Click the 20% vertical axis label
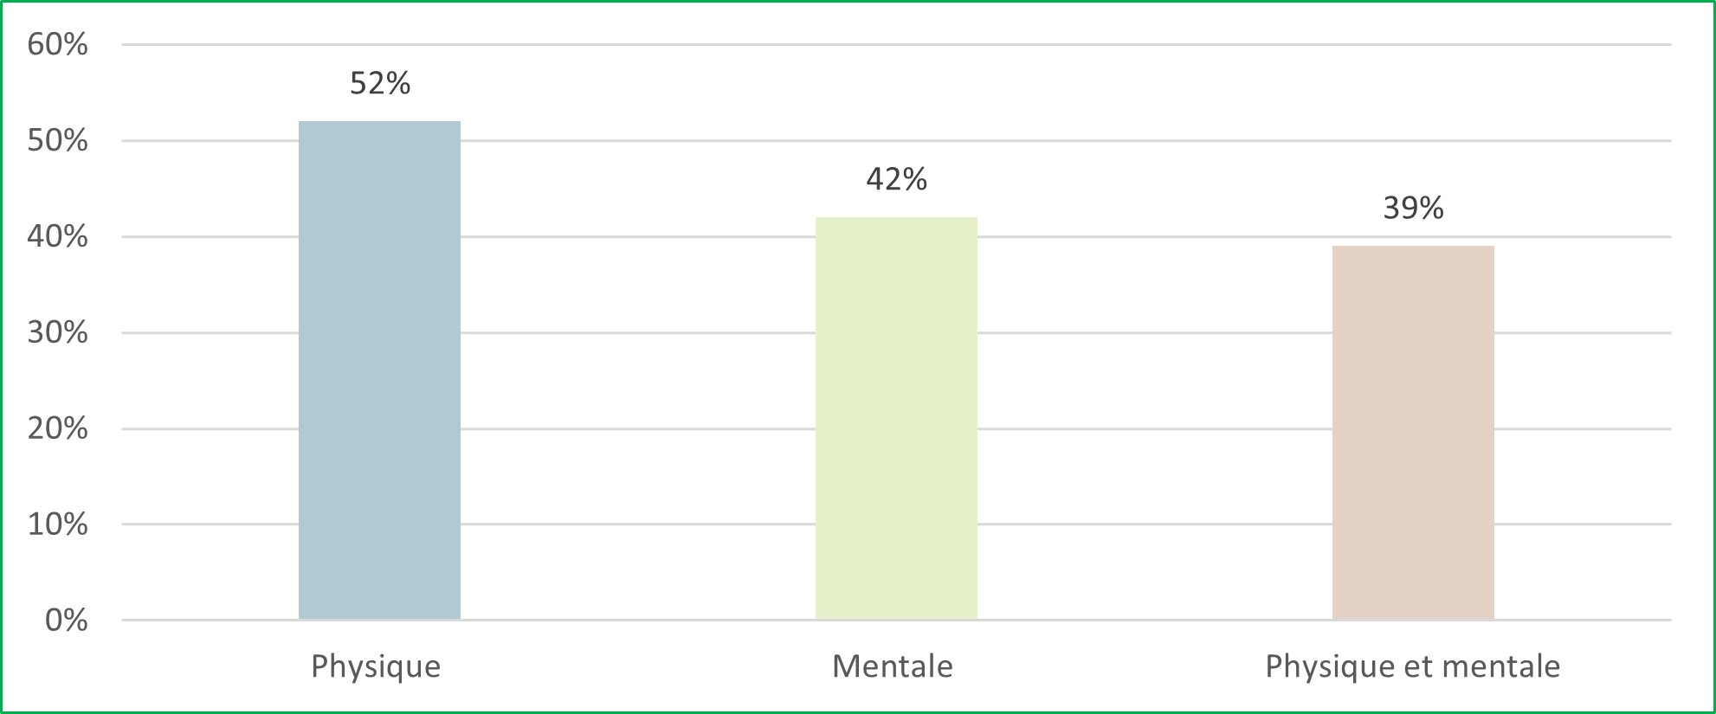1716x714 pixels. (57, 428)
